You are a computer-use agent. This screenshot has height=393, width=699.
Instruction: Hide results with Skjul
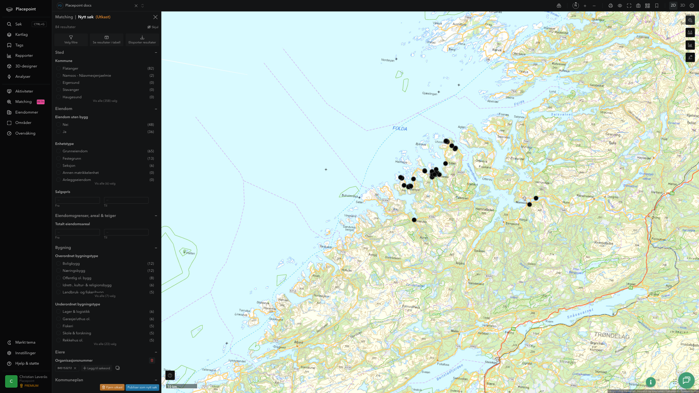pyautogui.click(x=153, y=27)
